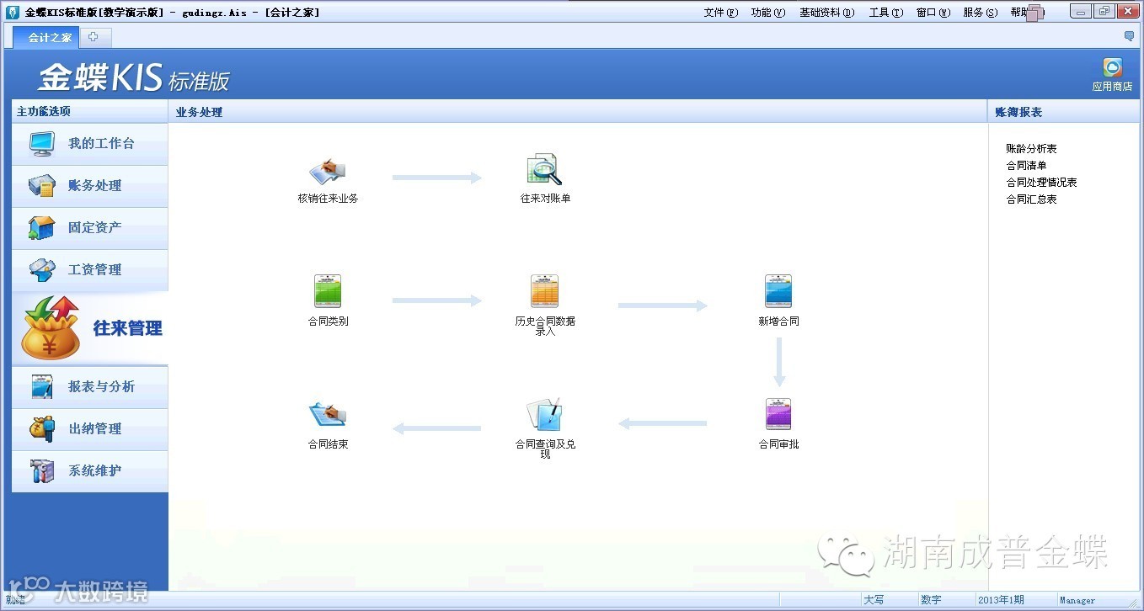Image resolution: width=1144 pixels, height=611 pixels.
Task: Open the 功能(V) menu
Action: 767,13
